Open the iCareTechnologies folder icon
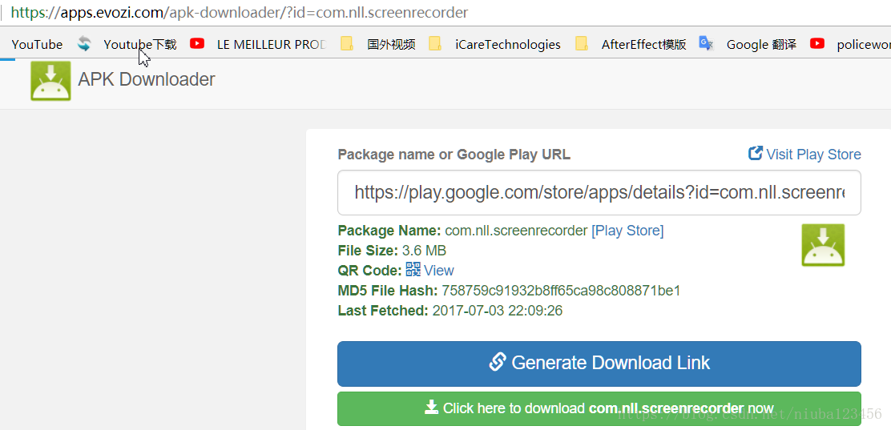The image size is (891, 430). click(x=435, y=44)
